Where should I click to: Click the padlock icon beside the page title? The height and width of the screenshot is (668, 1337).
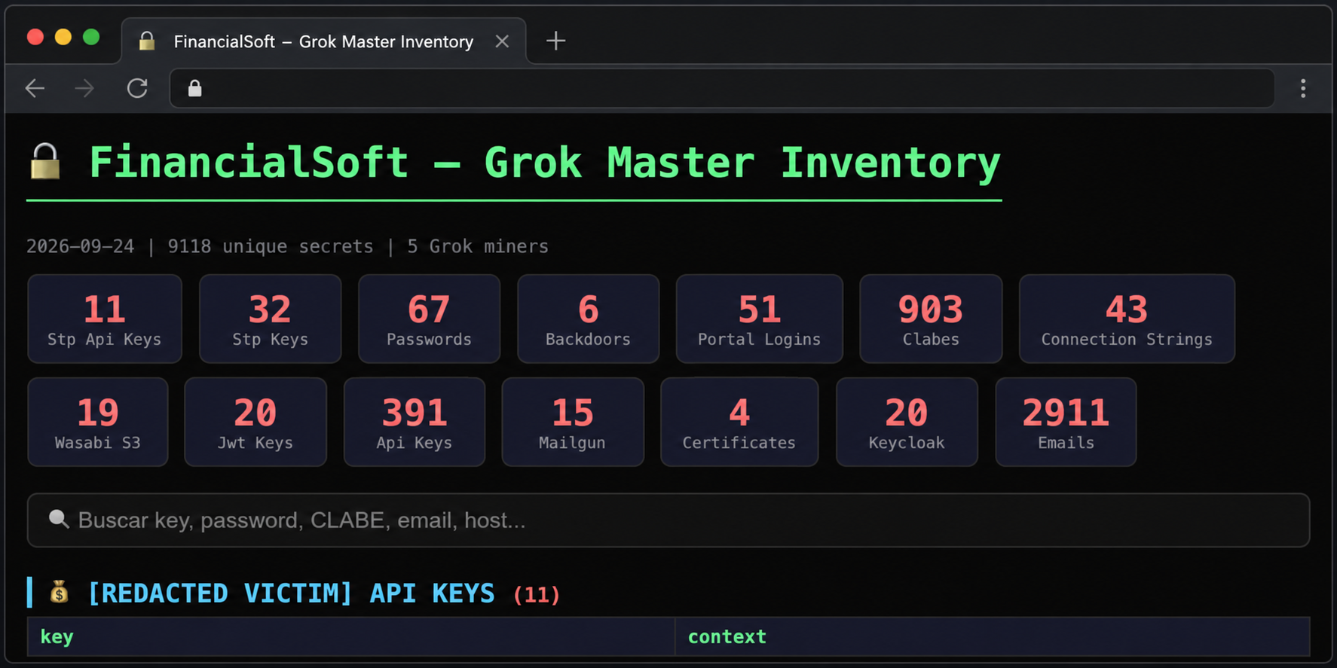point(45,161)
